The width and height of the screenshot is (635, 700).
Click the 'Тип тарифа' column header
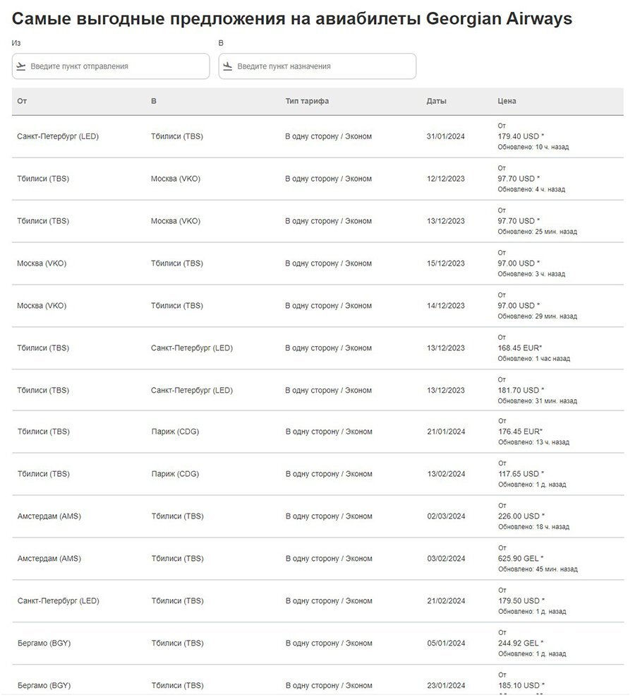click(307, 101)
